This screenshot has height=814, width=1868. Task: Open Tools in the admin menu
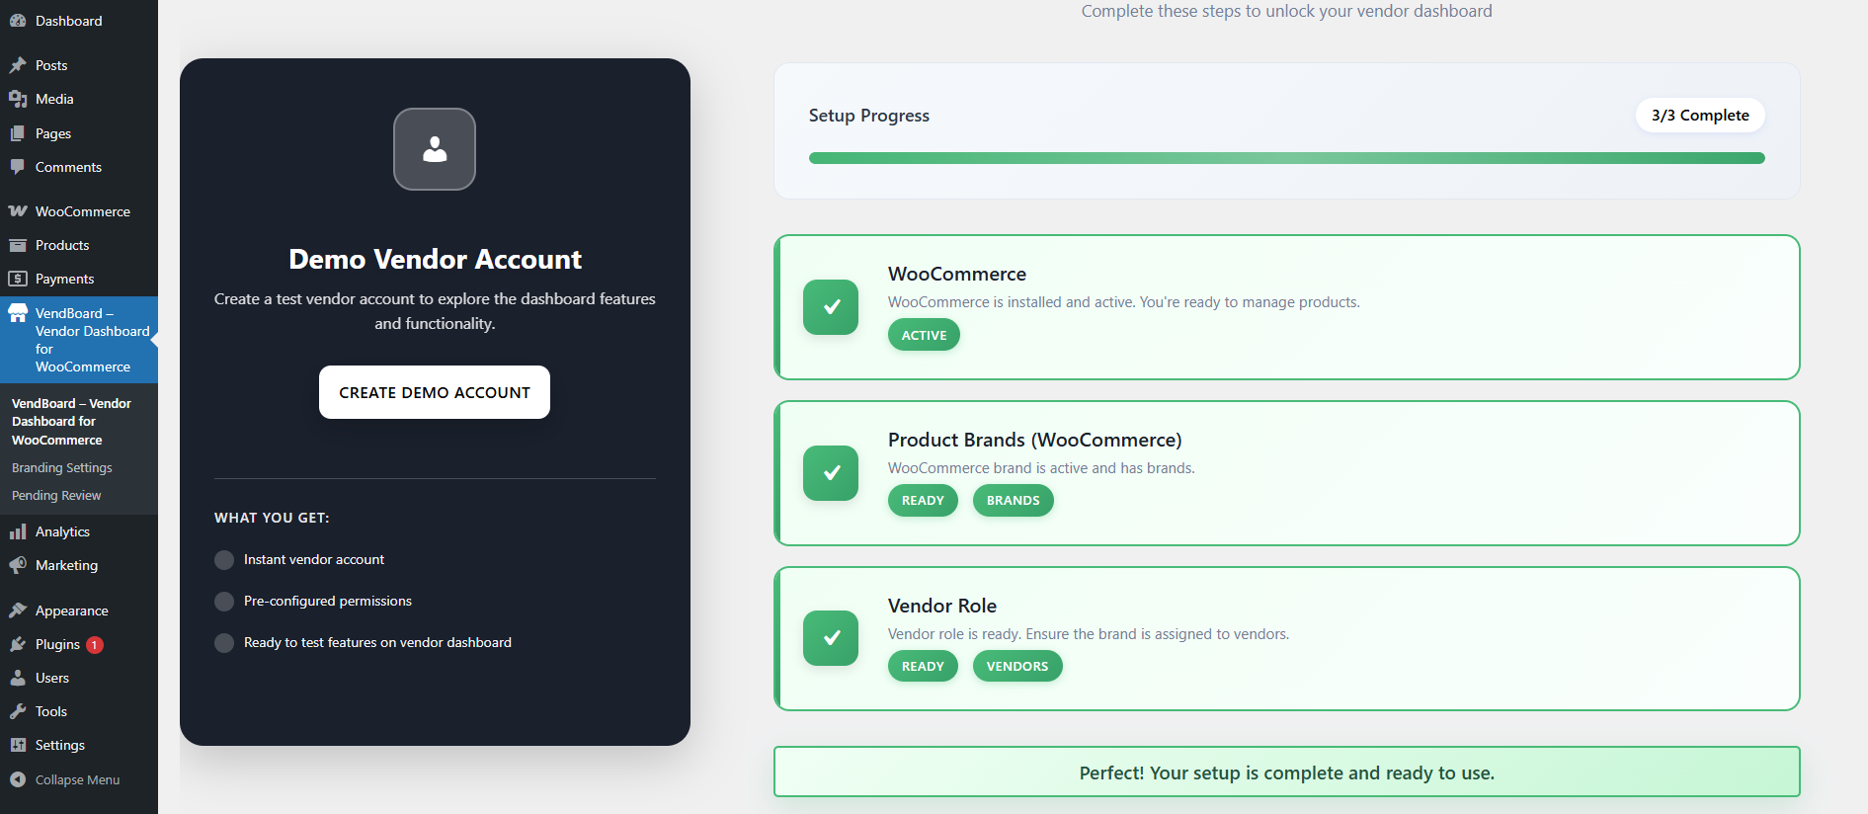click(x=79, y=711)
